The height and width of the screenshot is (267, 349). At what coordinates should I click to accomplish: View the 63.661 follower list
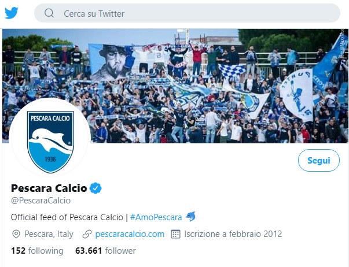click(x=105, y=251)
